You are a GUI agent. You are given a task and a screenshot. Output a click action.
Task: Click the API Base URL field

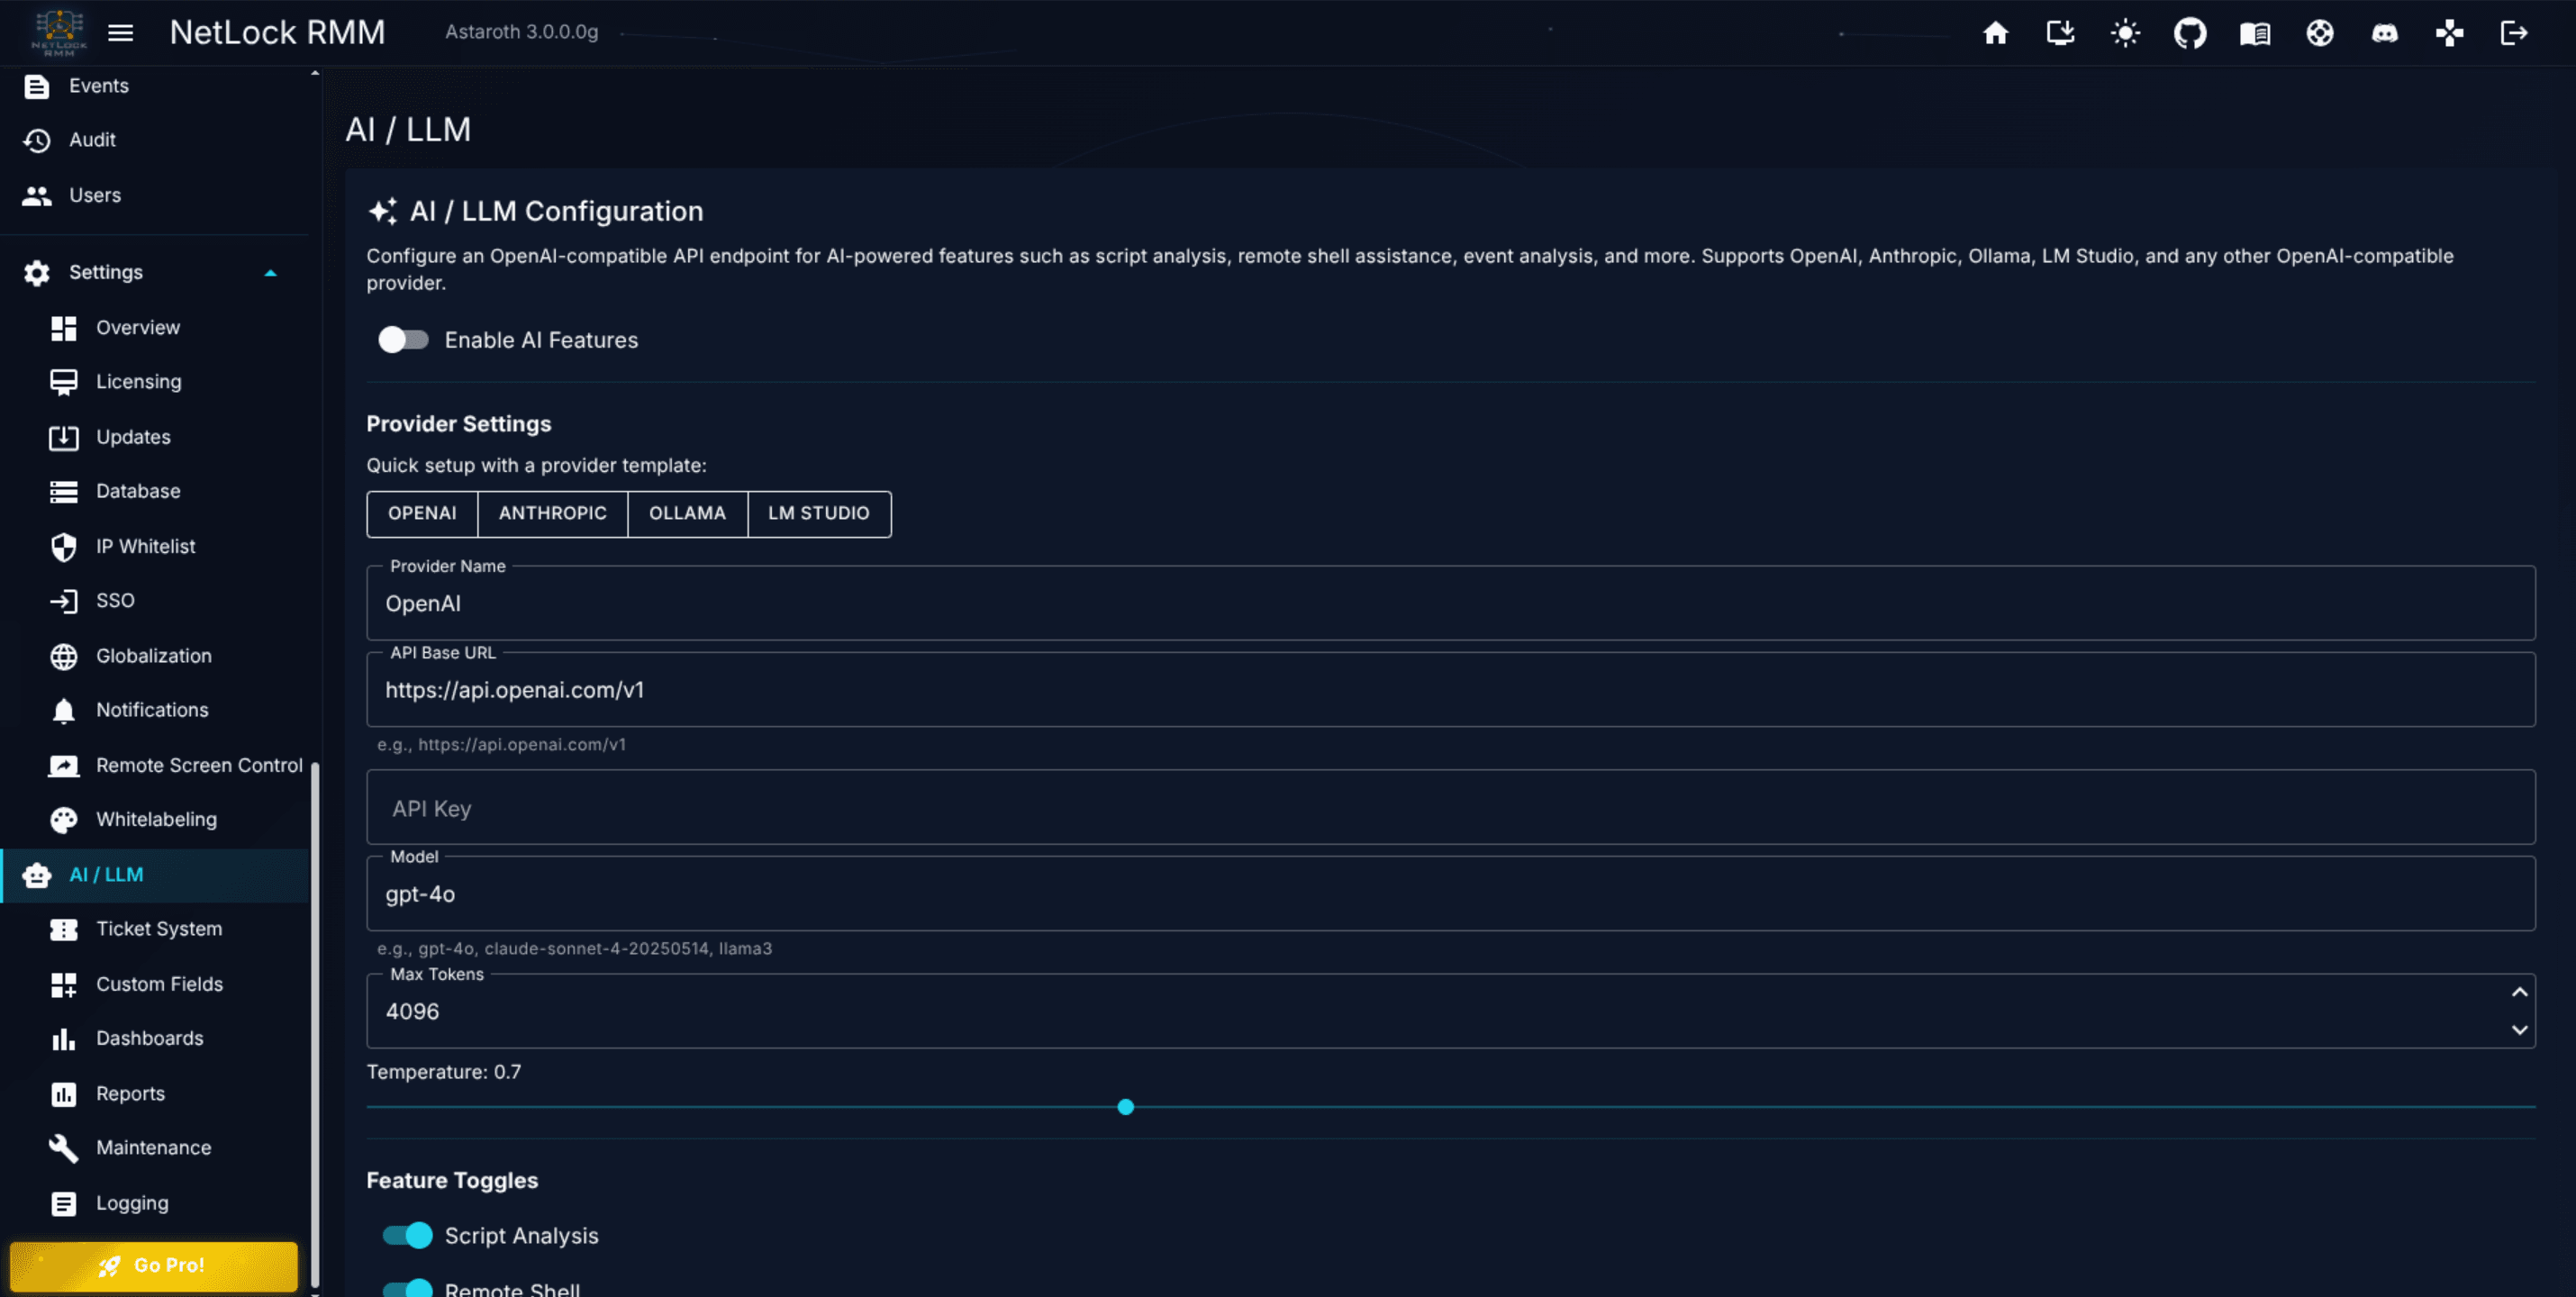coord(1450,690)
